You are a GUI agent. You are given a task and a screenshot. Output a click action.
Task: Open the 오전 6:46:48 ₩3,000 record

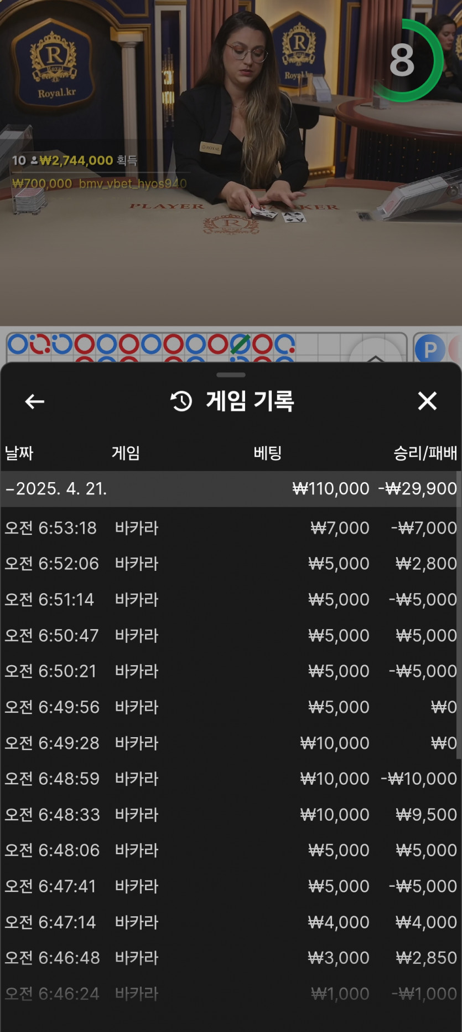pos(231,958)
